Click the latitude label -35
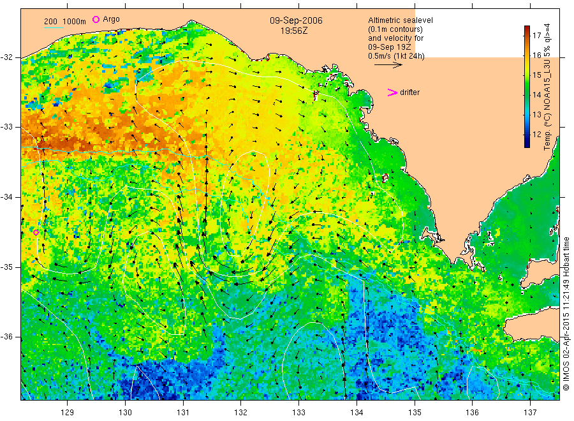Image resolution: width=574 pixels, height=421 pixels. (7, 267)
